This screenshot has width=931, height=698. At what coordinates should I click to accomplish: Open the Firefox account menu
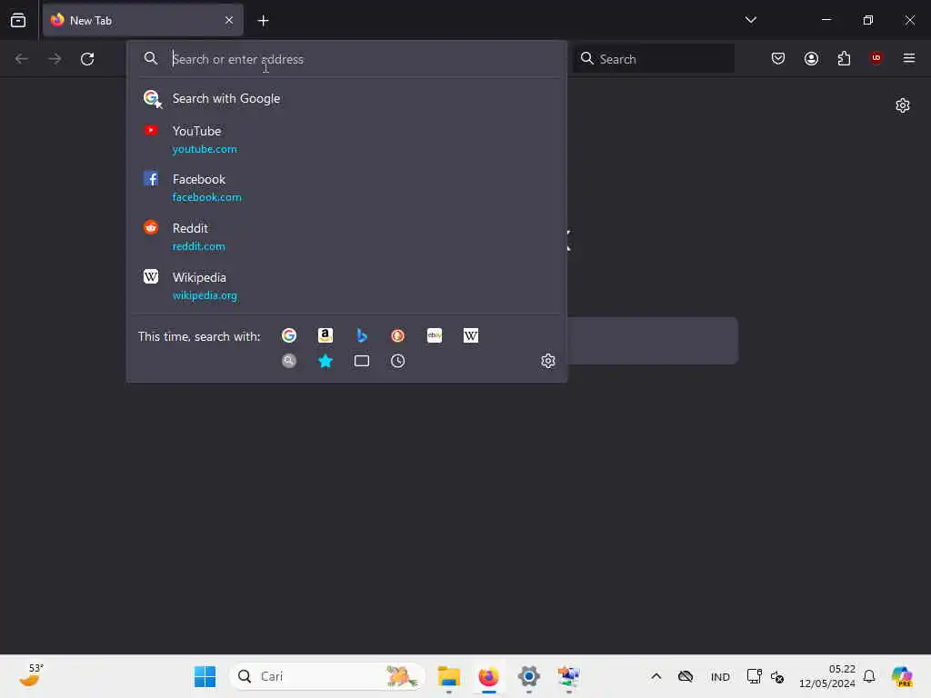click(x=811, y=58)
